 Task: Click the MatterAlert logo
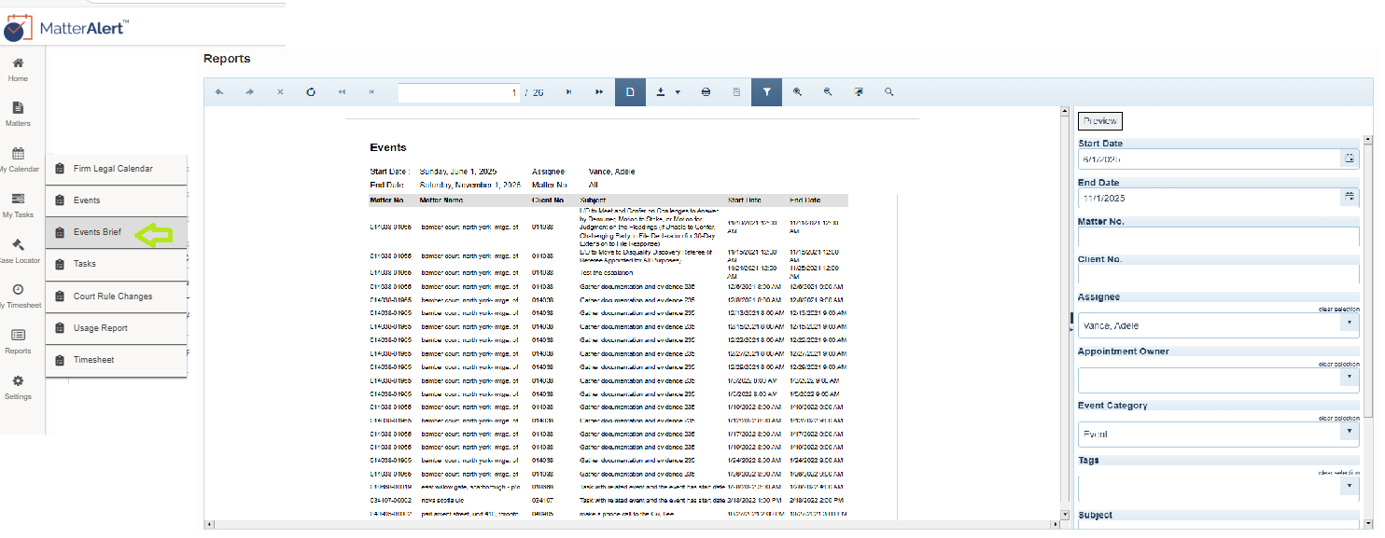(65, 29)
